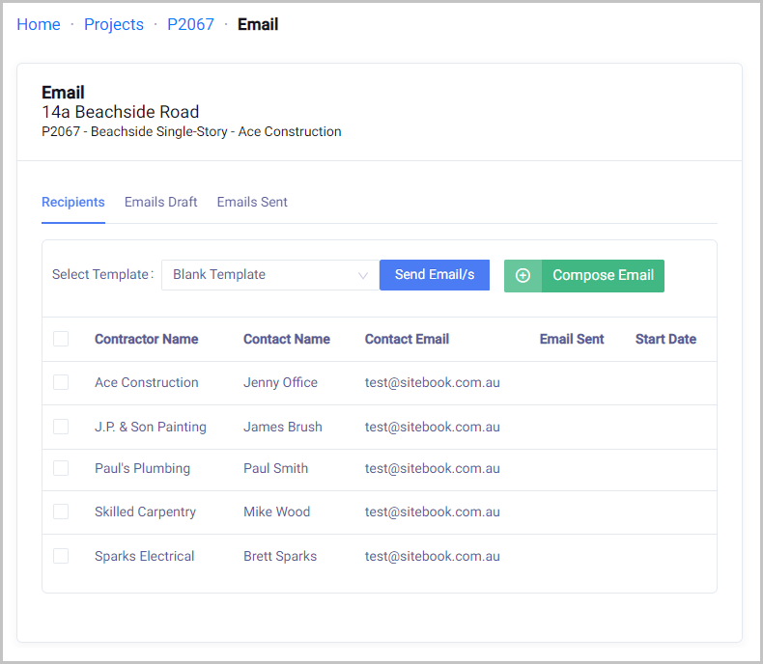Open the Emails Sent tab

click(252, 202)
